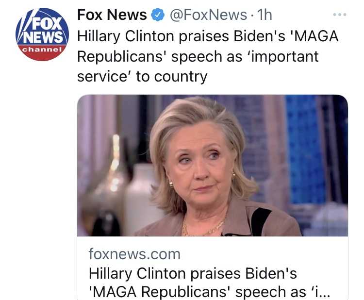Open the Fox News channel profile avatar
364x300 pixels.
(x=42, y=34)
